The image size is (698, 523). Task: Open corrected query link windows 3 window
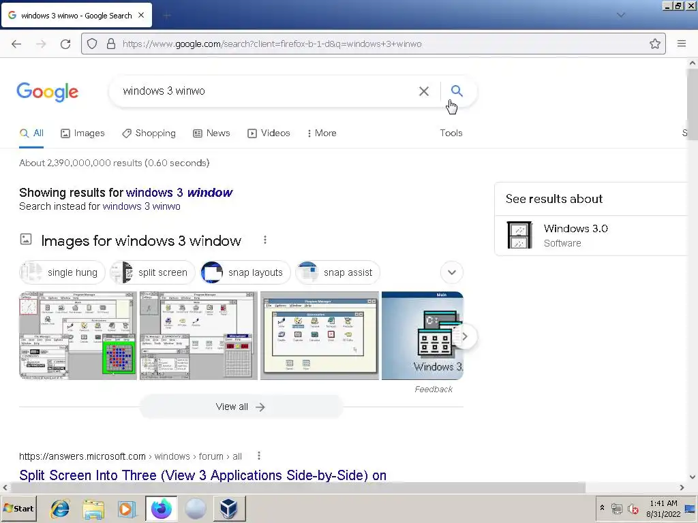pos(179,193)
